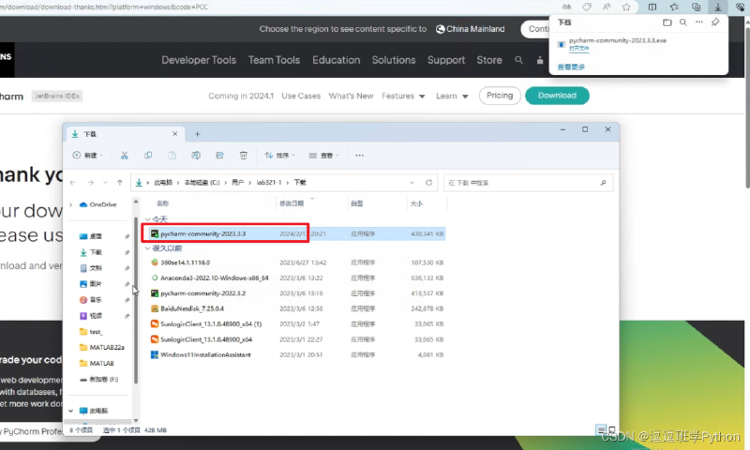
Task: Pin the browser downloads popup
Action: pyautogui.click(x=715, y=22)
